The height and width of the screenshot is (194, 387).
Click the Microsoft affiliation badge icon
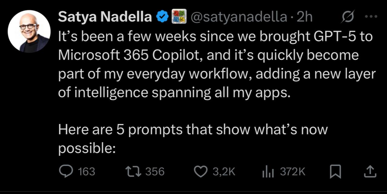click(x=178, y=18)
